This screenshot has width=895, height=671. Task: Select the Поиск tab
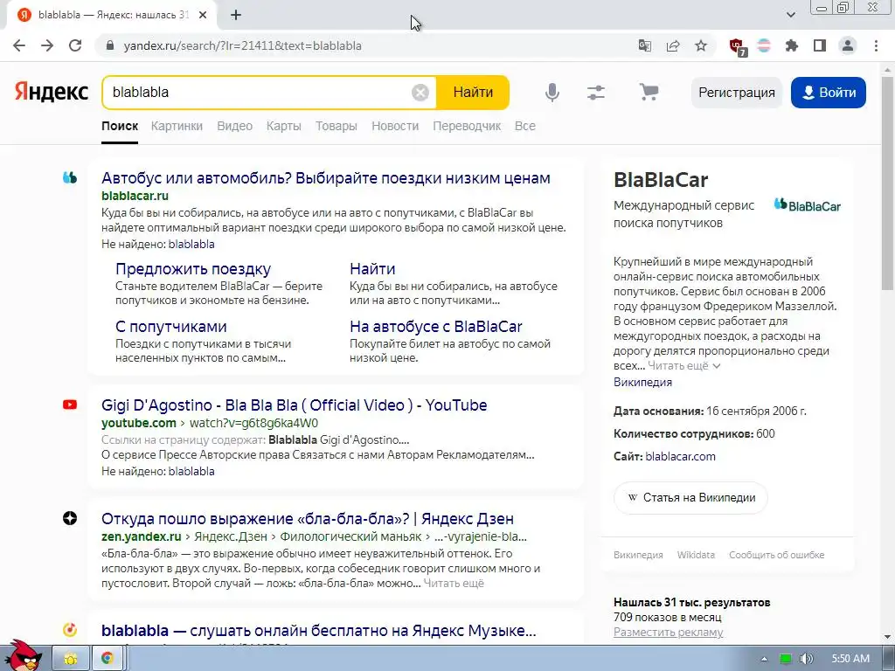click(x=120, y=126)
